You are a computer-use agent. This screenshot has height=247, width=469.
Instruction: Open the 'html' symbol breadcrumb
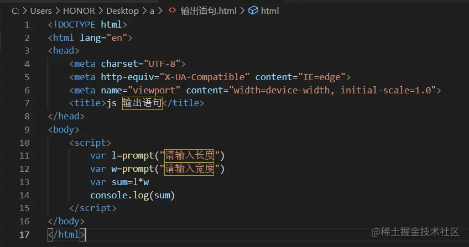click(x=270, y=11)
